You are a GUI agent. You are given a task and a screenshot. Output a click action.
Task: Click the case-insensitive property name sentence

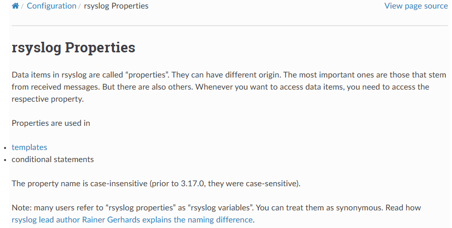coord(156,183)
